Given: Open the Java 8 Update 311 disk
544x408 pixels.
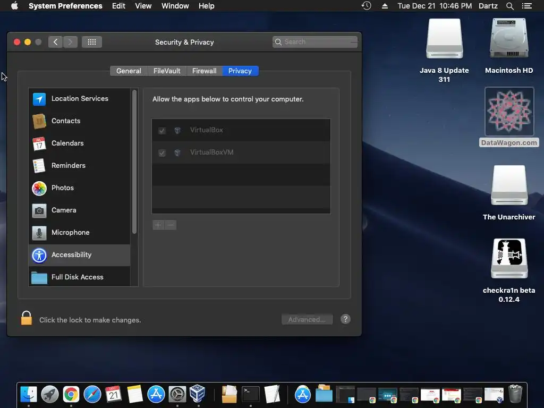Looking at the screenshot, I should 445,49.
